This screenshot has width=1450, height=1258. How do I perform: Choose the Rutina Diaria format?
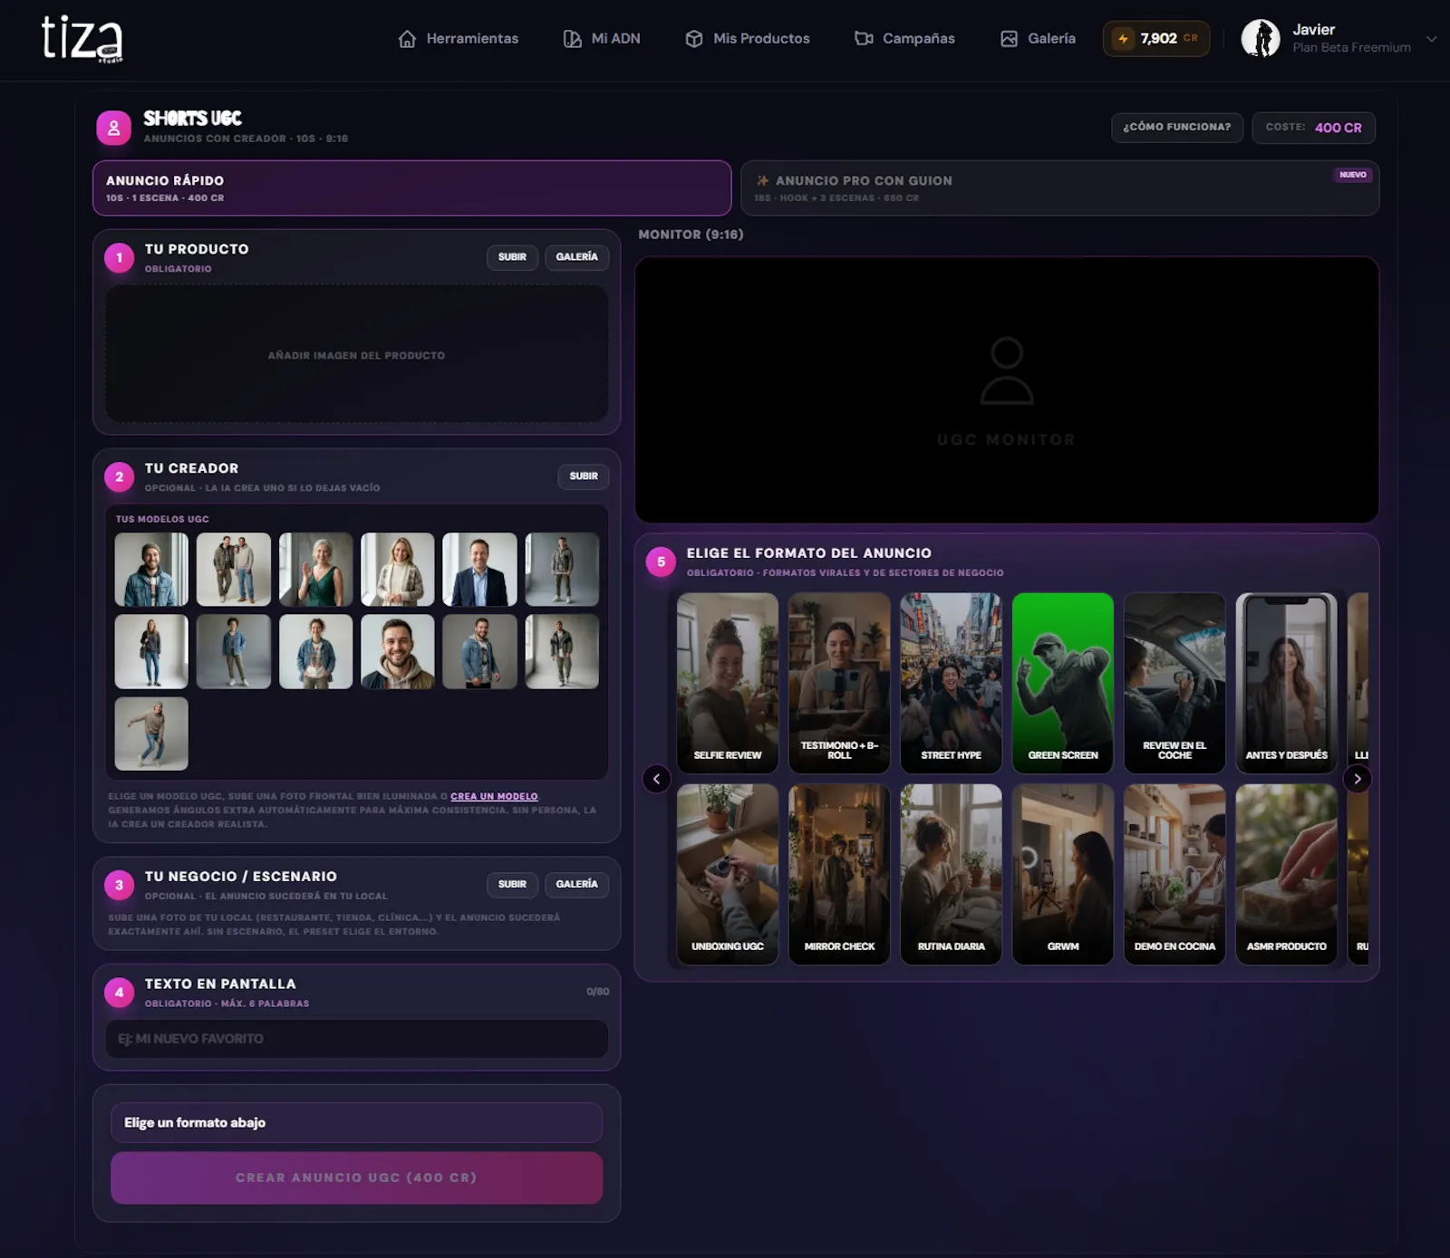(x=952, y=875)
